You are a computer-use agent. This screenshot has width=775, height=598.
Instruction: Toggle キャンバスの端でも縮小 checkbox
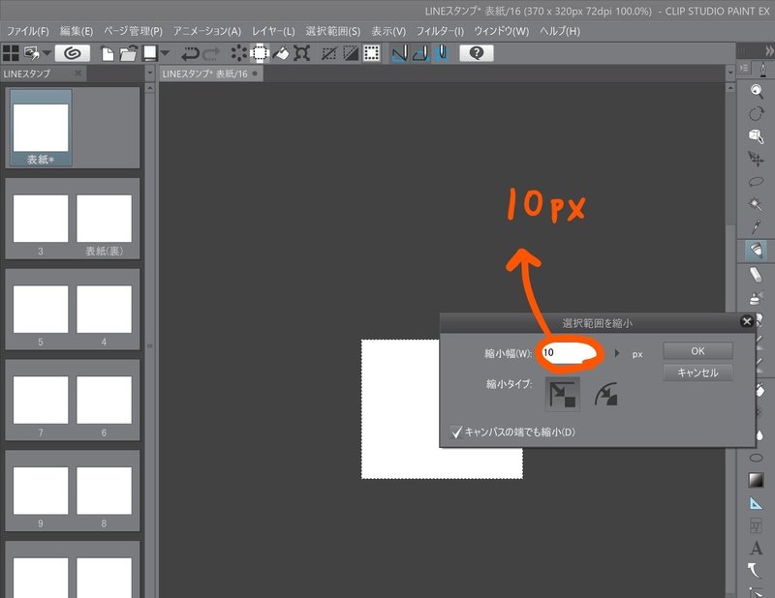pyautogui.click(x=456, y=433)
